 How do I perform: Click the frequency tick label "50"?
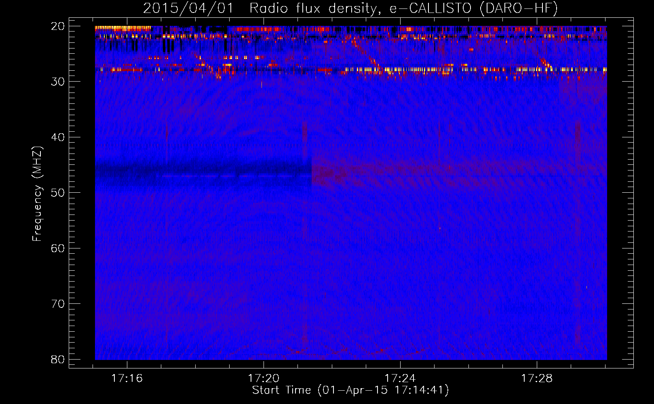click(58, 193)
